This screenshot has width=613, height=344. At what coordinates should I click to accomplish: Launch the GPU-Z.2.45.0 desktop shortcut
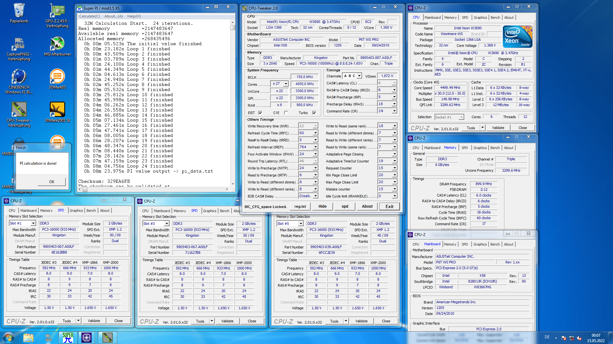(57, 16)
